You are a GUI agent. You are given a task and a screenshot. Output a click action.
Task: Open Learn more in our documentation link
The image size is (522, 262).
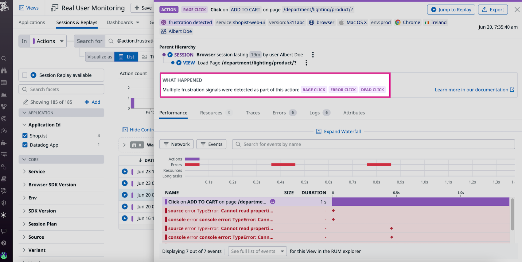[x=474, y=90]
